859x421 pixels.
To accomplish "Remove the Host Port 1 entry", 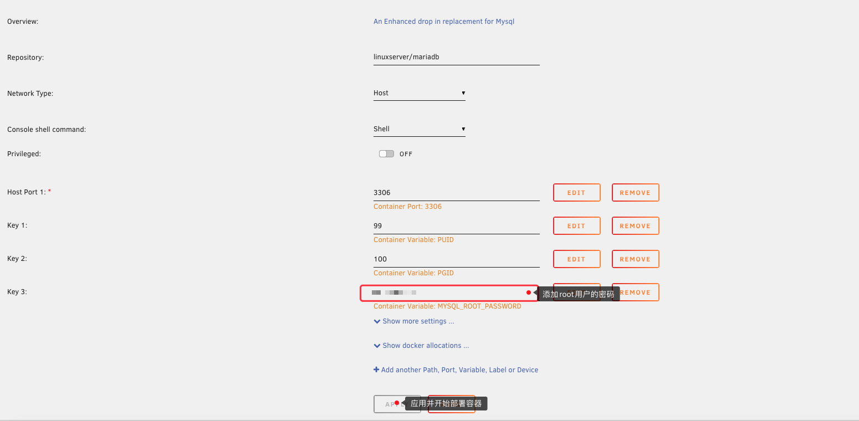I will [x=636, y=193].
